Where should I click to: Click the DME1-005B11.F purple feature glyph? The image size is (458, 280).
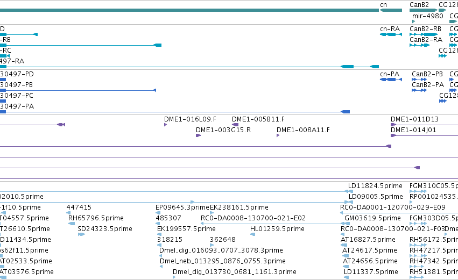pyautogui.click(x=235, y=125)
